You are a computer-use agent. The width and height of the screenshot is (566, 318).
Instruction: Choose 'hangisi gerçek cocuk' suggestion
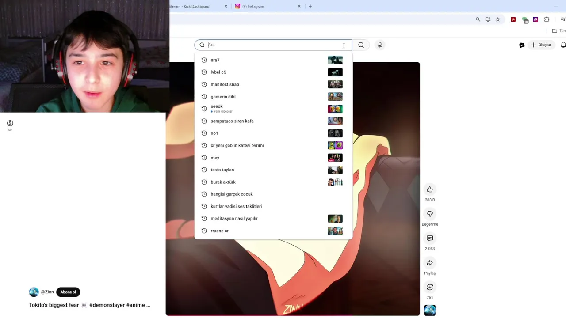pyautogui.click(x=273, y=194)
